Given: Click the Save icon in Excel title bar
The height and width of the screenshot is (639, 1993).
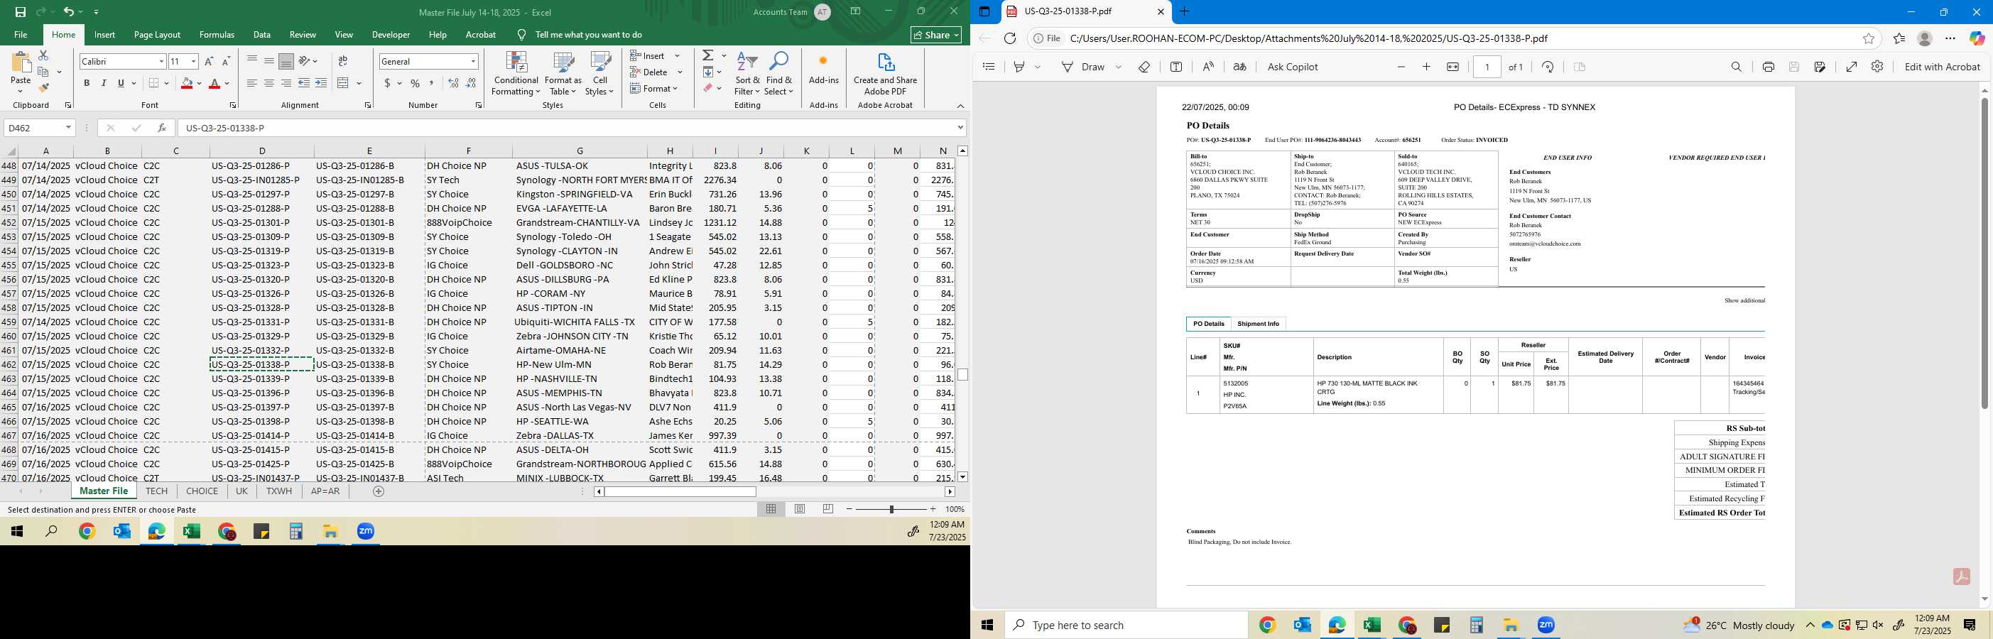Looking at the screenshot, I should pyautogui.click(x=20, y=11).
